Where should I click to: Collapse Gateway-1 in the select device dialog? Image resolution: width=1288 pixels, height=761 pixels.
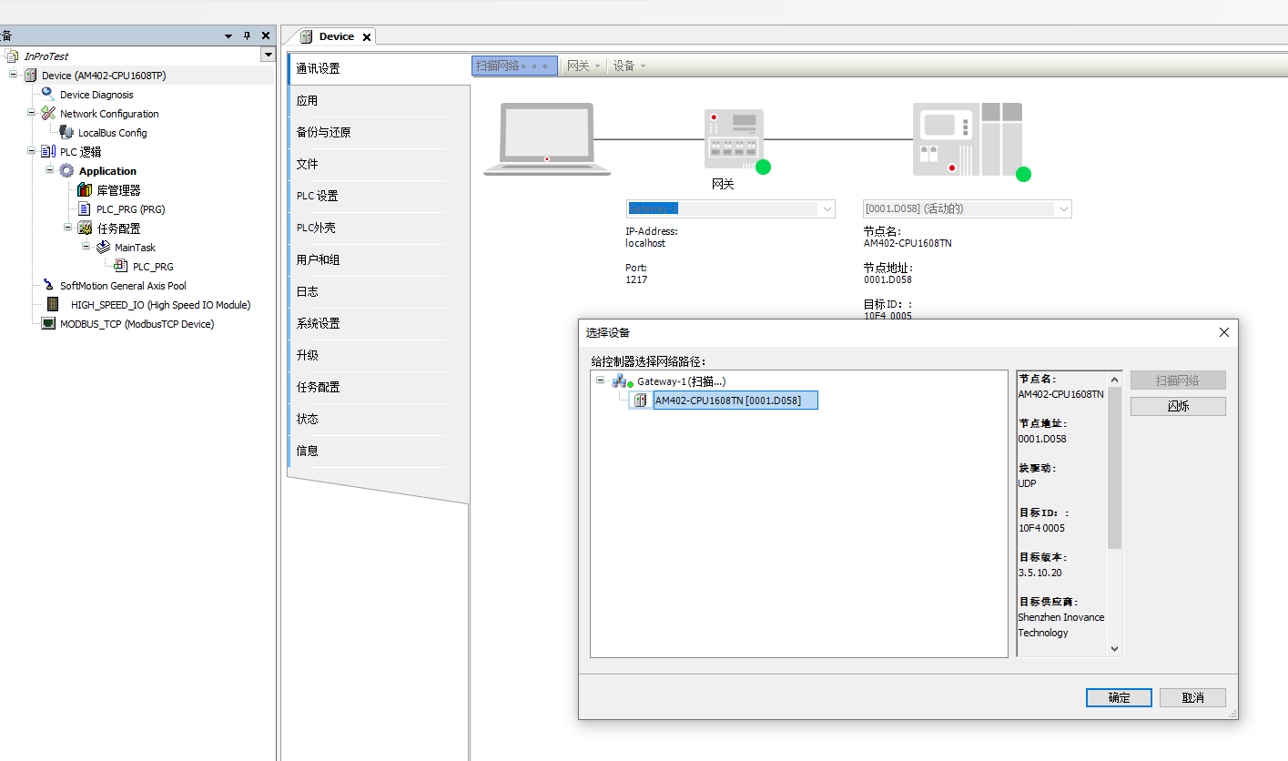click(x=600, y=380)
